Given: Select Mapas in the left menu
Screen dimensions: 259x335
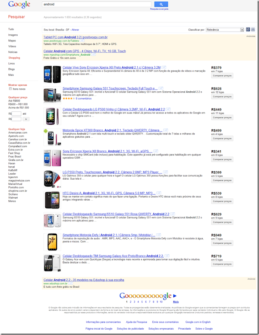Looking at the screenshot, I should pyautogui.click(x=12, y=41).
